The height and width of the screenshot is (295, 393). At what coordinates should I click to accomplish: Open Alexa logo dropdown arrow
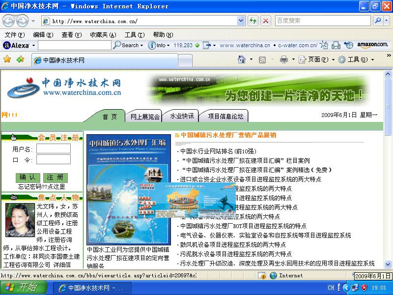tap(33, 45)
